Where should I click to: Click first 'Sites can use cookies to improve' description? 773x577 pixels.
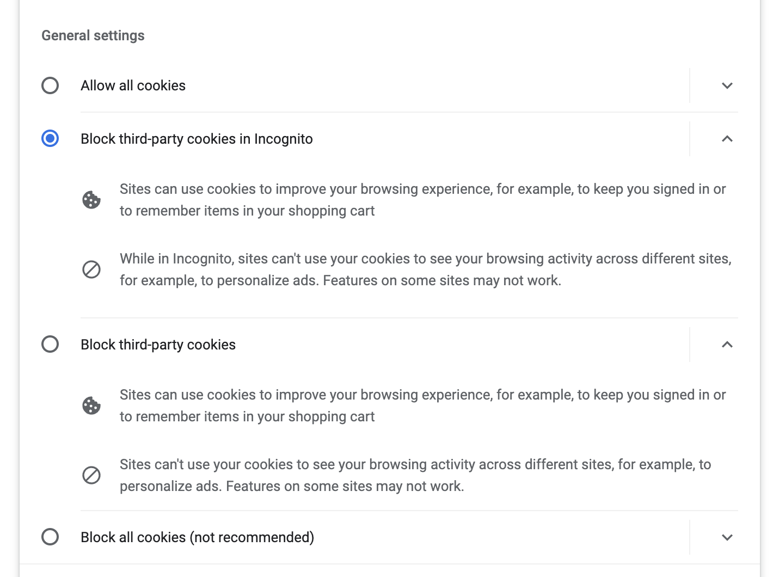pyautogui.click(x=423, y=200)
